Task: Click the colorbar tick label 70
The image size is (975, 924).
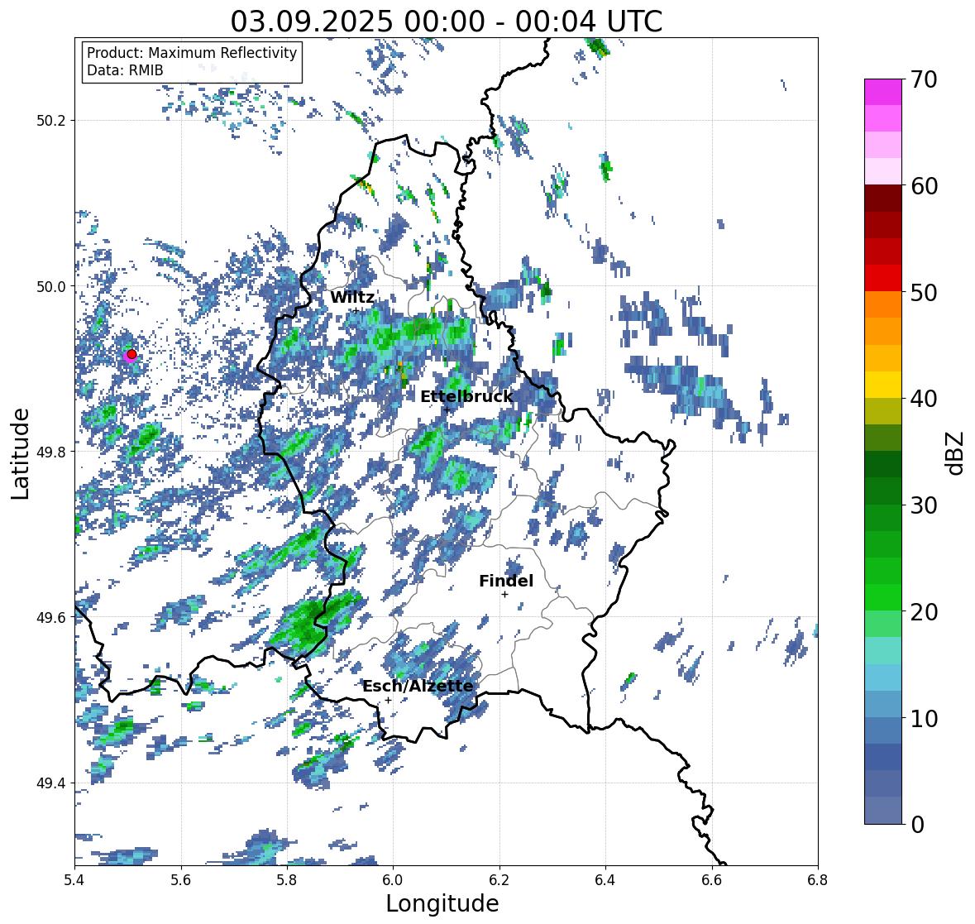Action: coord(924,79)
